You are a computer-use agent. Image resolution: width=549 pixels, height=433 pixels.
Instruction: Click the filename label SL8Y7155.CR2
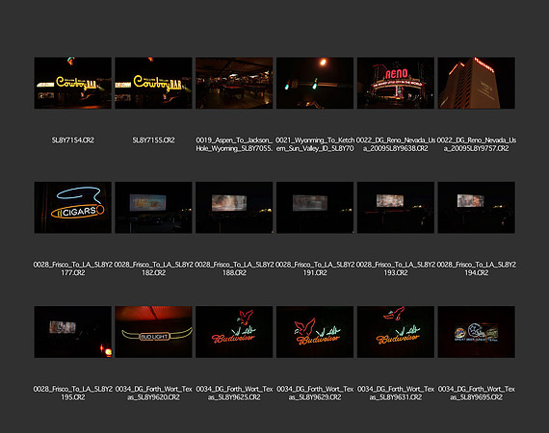click(153, 140)
